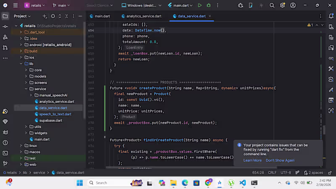Click the Select Opened File target icon
Screen dimensions: 336x189
tap(53, 16)
